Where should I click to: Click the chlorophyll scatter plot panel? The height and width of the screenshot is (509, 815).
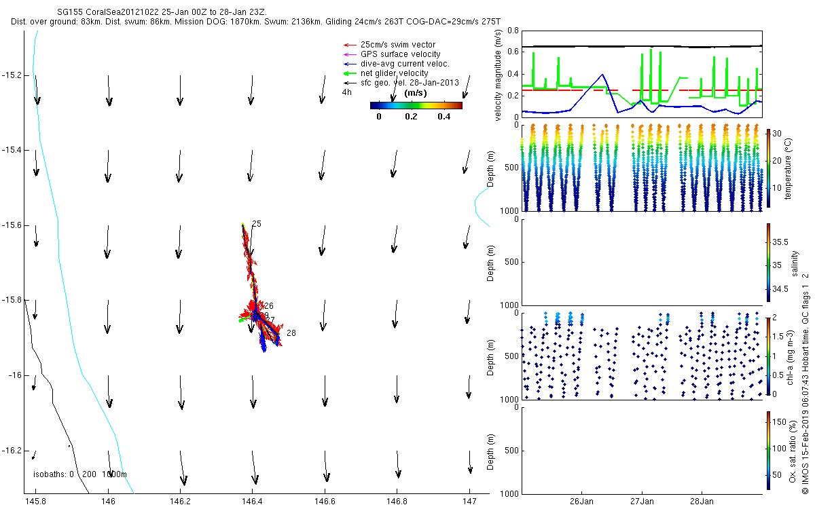[642, 356]
